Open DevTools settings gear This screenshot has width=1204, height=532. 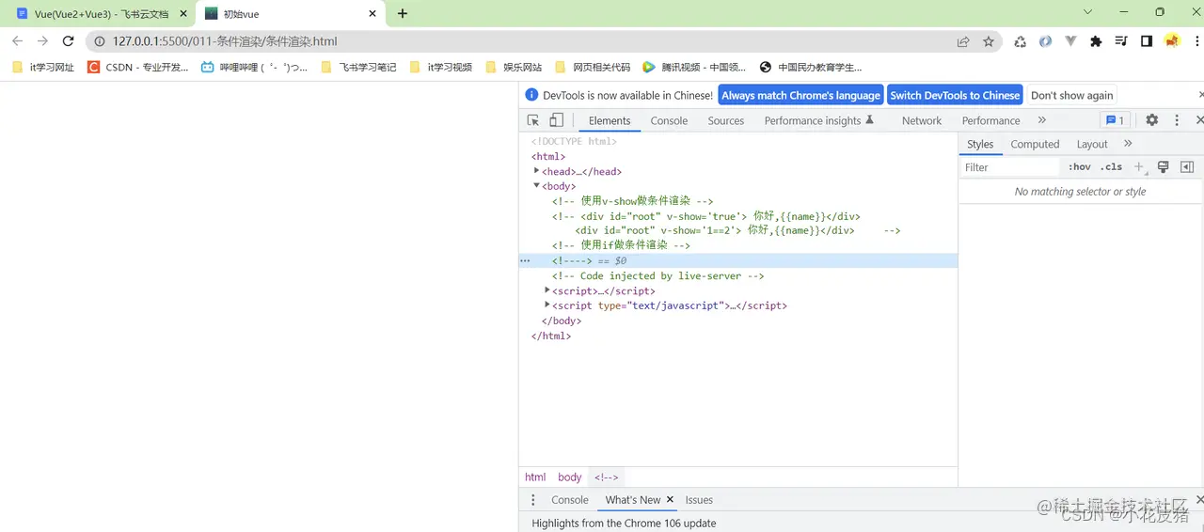1151,120
